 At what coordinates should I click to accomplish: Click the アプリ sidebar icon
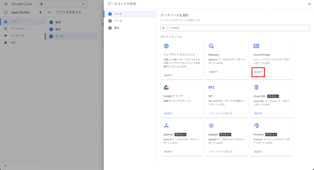coord(5,22)
